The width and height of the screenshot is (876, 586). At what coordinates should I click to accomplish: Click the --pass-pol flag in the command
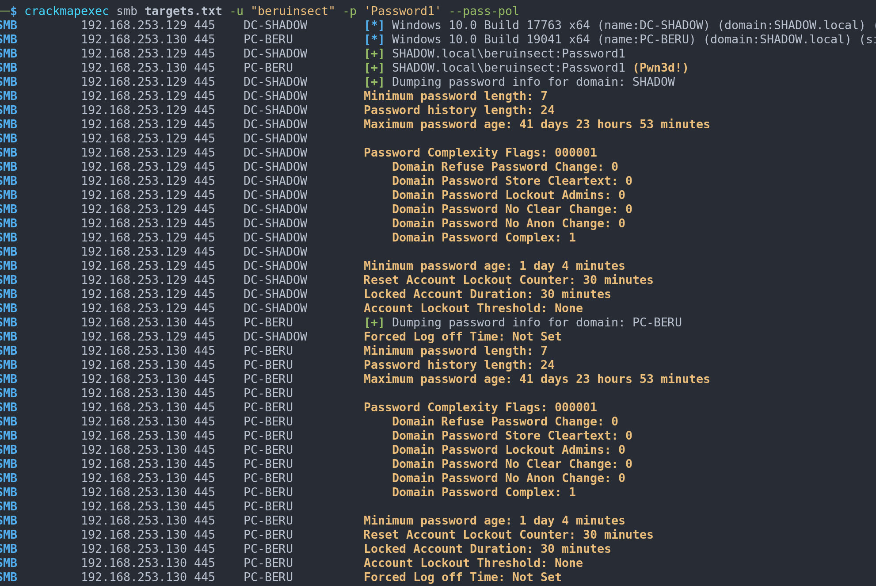pyautogui.click(x=484, y=11)
